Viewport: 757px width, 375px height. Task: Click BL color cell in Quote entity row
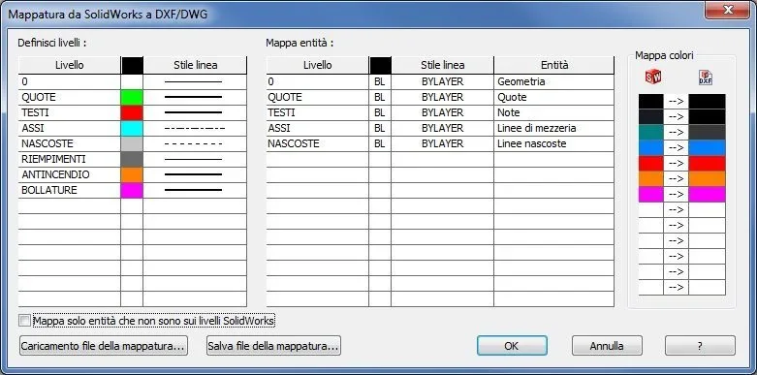pyautogui.click(x=379, y=97)
